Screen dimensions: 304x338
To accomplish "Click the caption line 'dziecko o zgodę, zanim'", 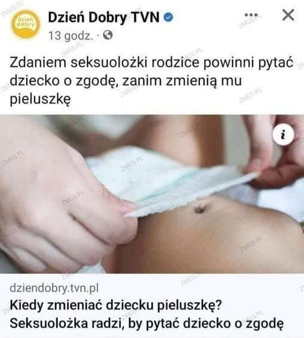I will pyautogui.click(x=87, y=81).
